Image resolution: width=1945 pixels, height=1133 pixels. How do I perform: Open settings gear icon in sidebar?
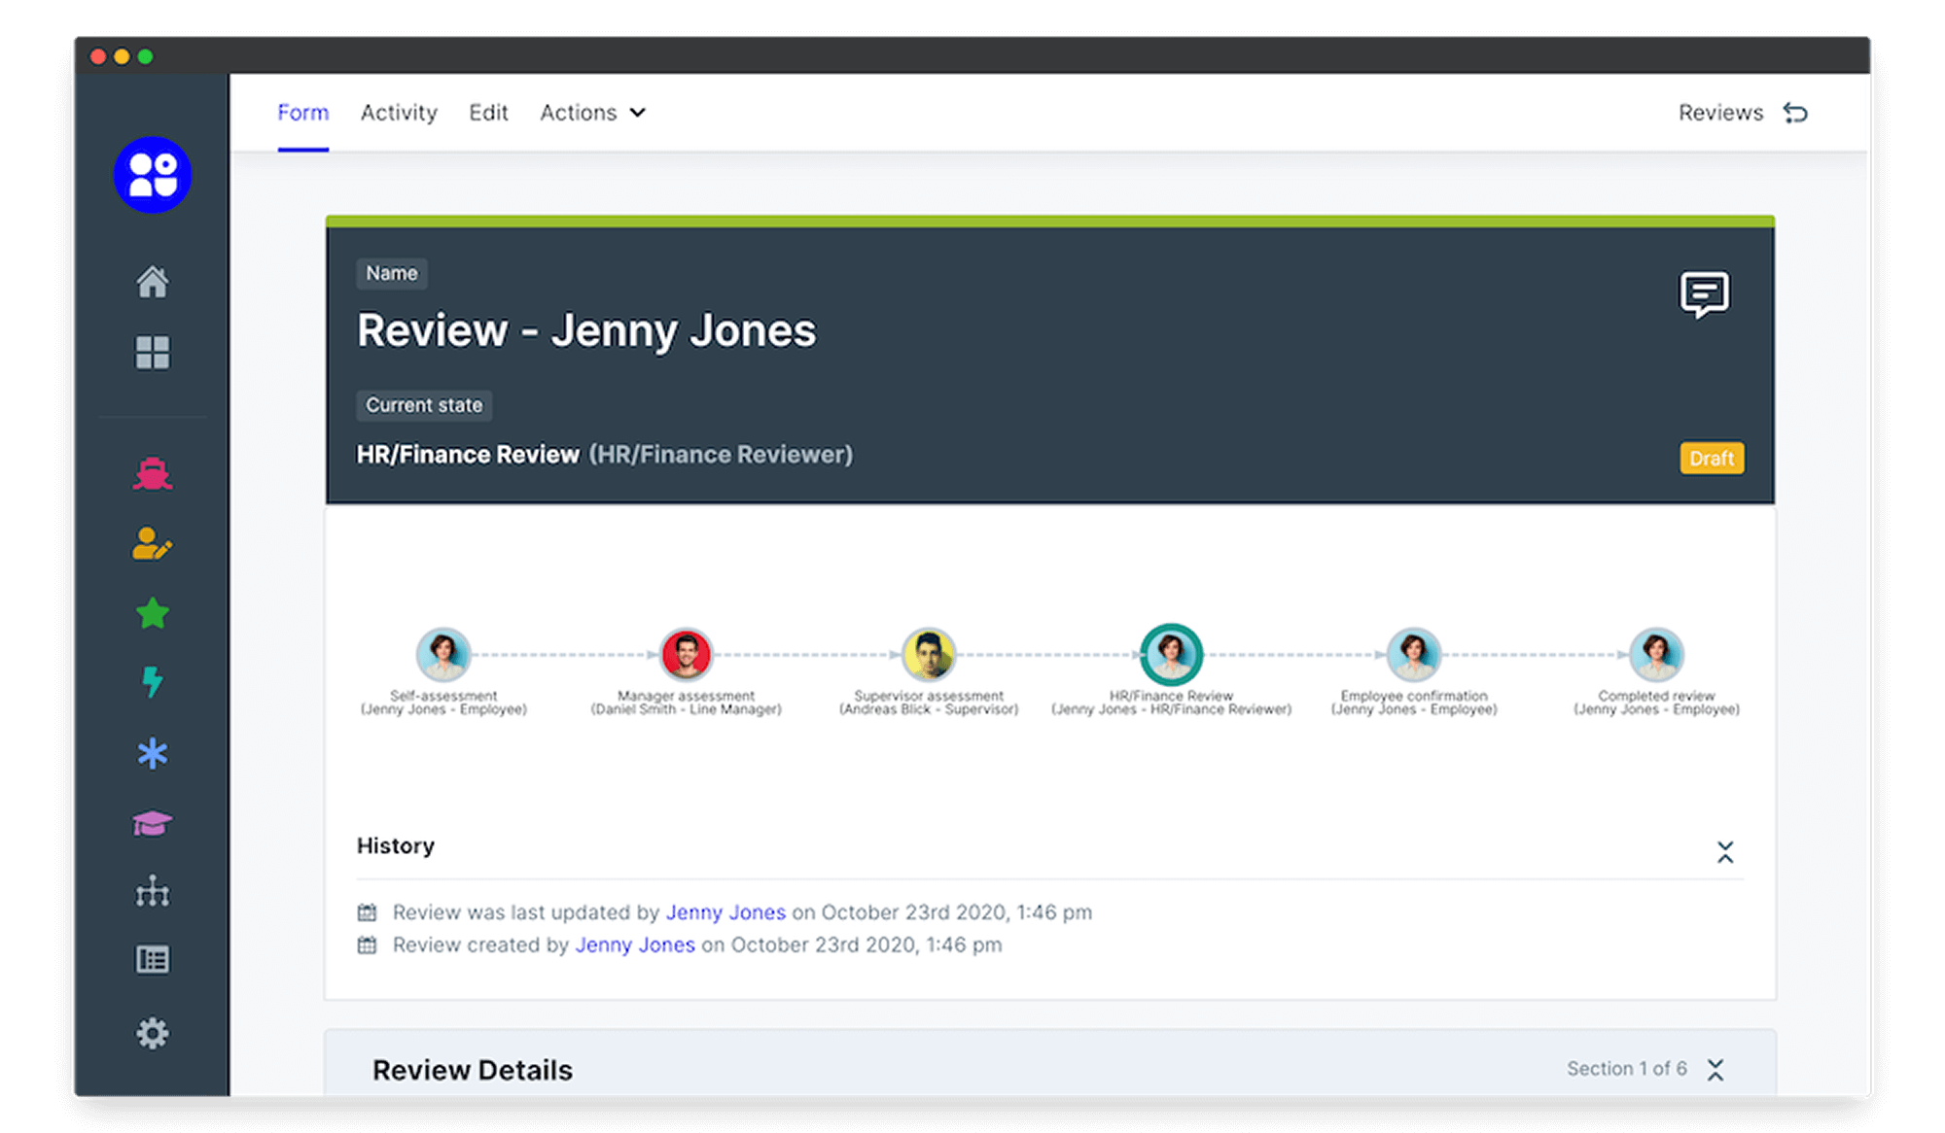tap(153, 1033)
